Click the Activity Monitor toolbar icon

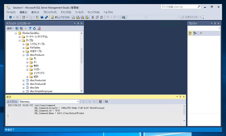[x=123, y=17]
